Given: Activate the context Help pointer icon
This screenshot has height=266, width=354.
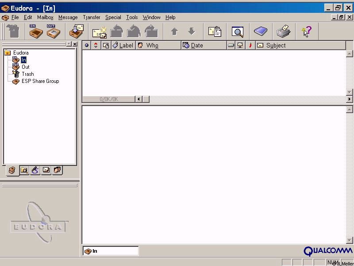Looking at the screenshot, I should [307, 31].
